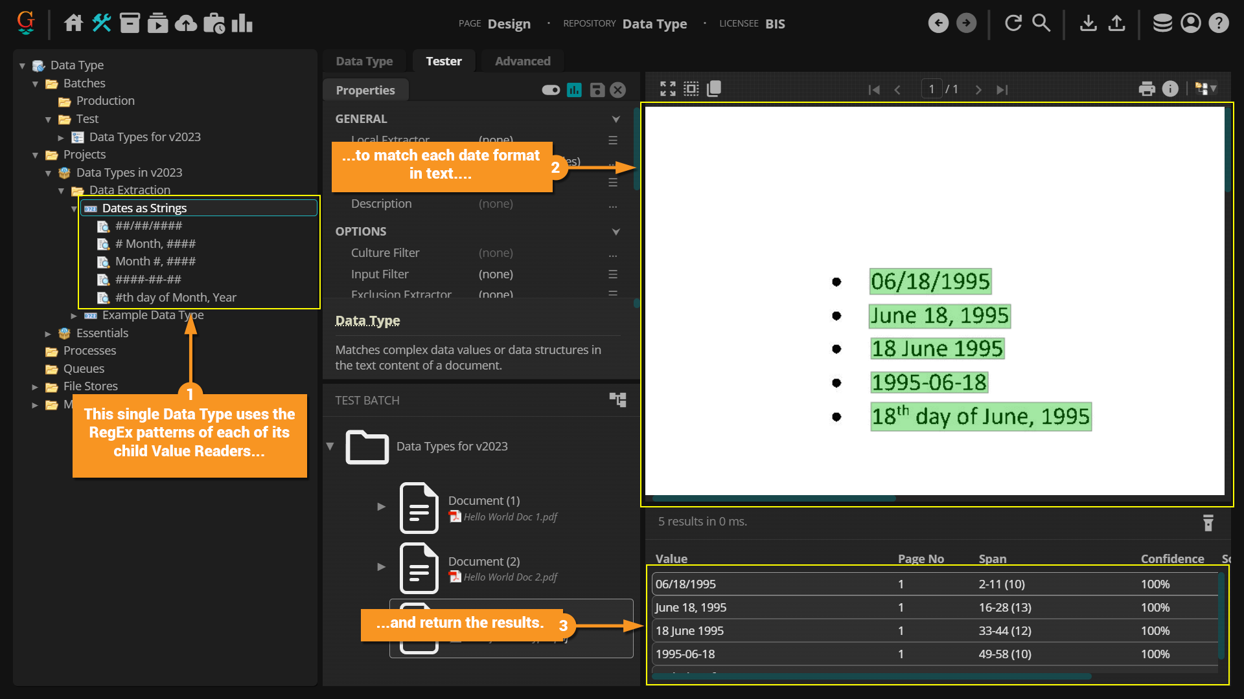Print the document with the printer icon

click(1147, 89)
